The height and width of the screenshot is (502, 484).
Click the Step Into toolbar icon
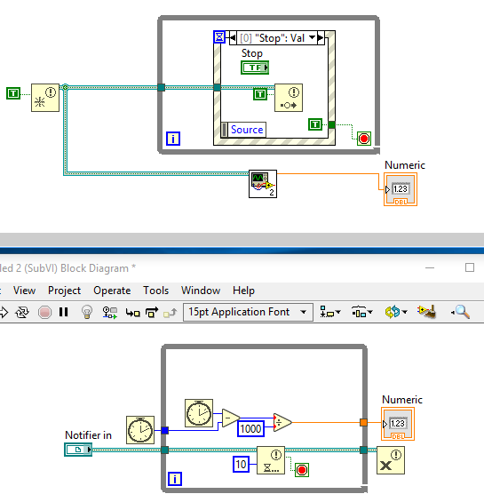pos(132,312)
